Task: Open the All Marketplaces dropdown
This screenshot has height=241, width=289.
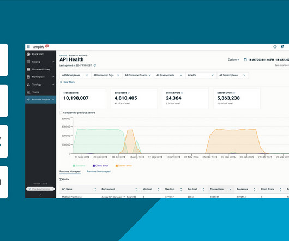Action: click(x=75, y=75)
